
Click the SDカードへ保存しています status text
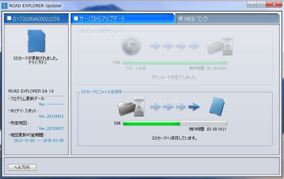[174, 138]
